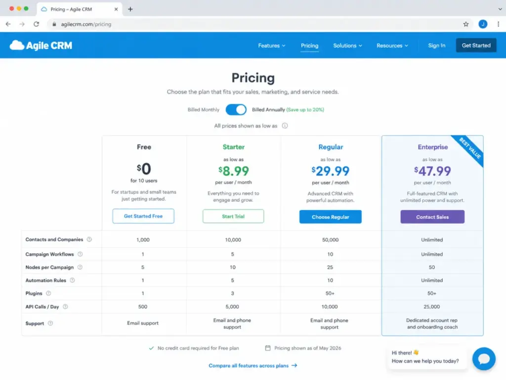Click the Get Started button

[476, 45]
